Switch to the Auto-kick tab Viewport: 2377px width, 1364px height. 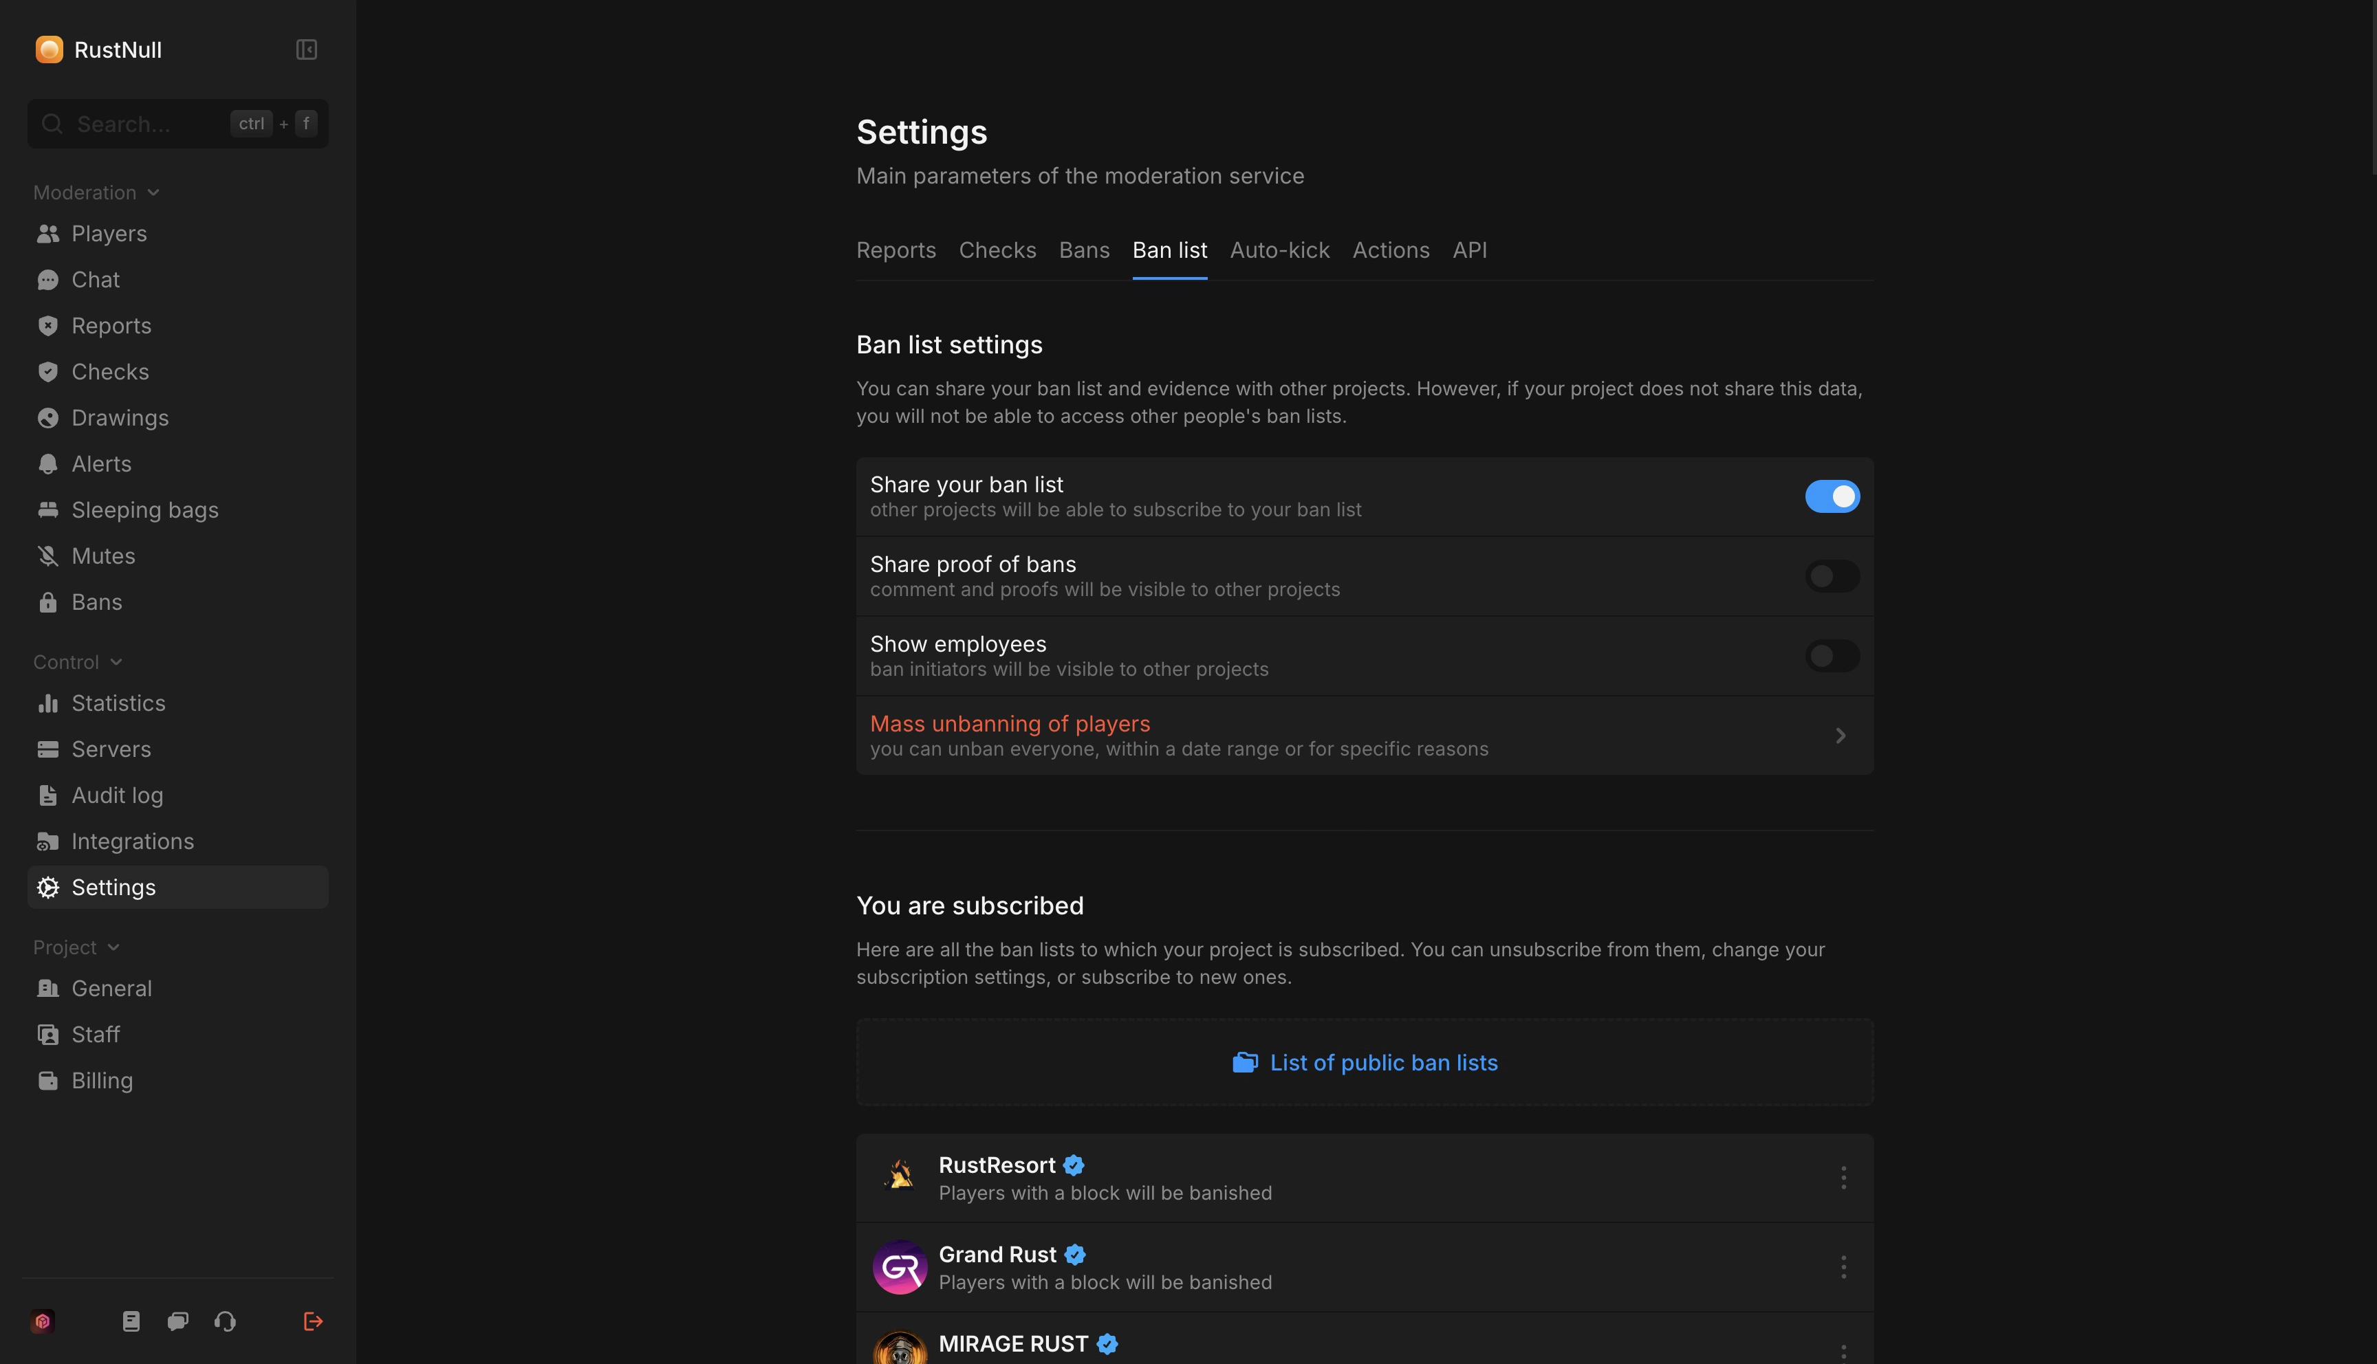pos(1279,250)
